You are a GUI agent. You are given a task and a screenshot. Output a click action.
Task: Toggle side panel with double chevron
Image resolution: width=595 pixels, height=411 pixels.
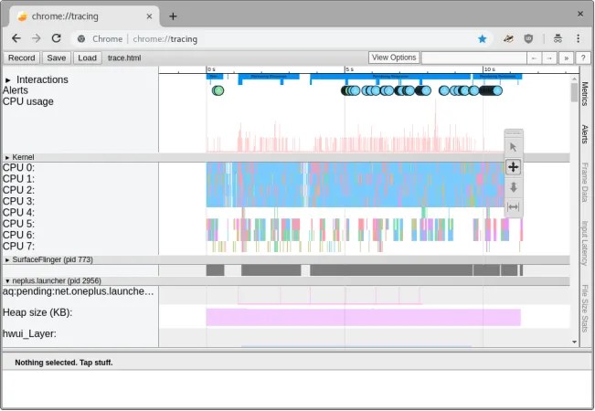566,58
